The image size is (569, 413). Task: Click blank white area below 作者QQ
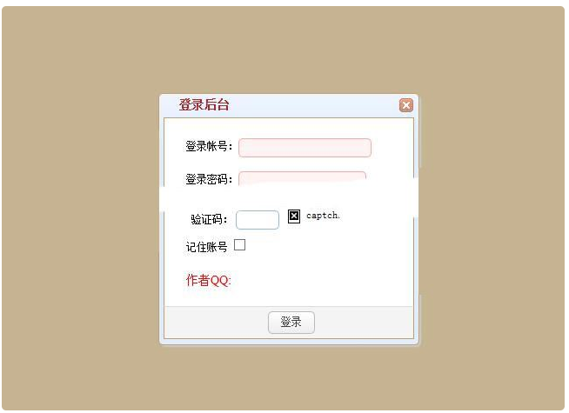(x=289, y=297)
